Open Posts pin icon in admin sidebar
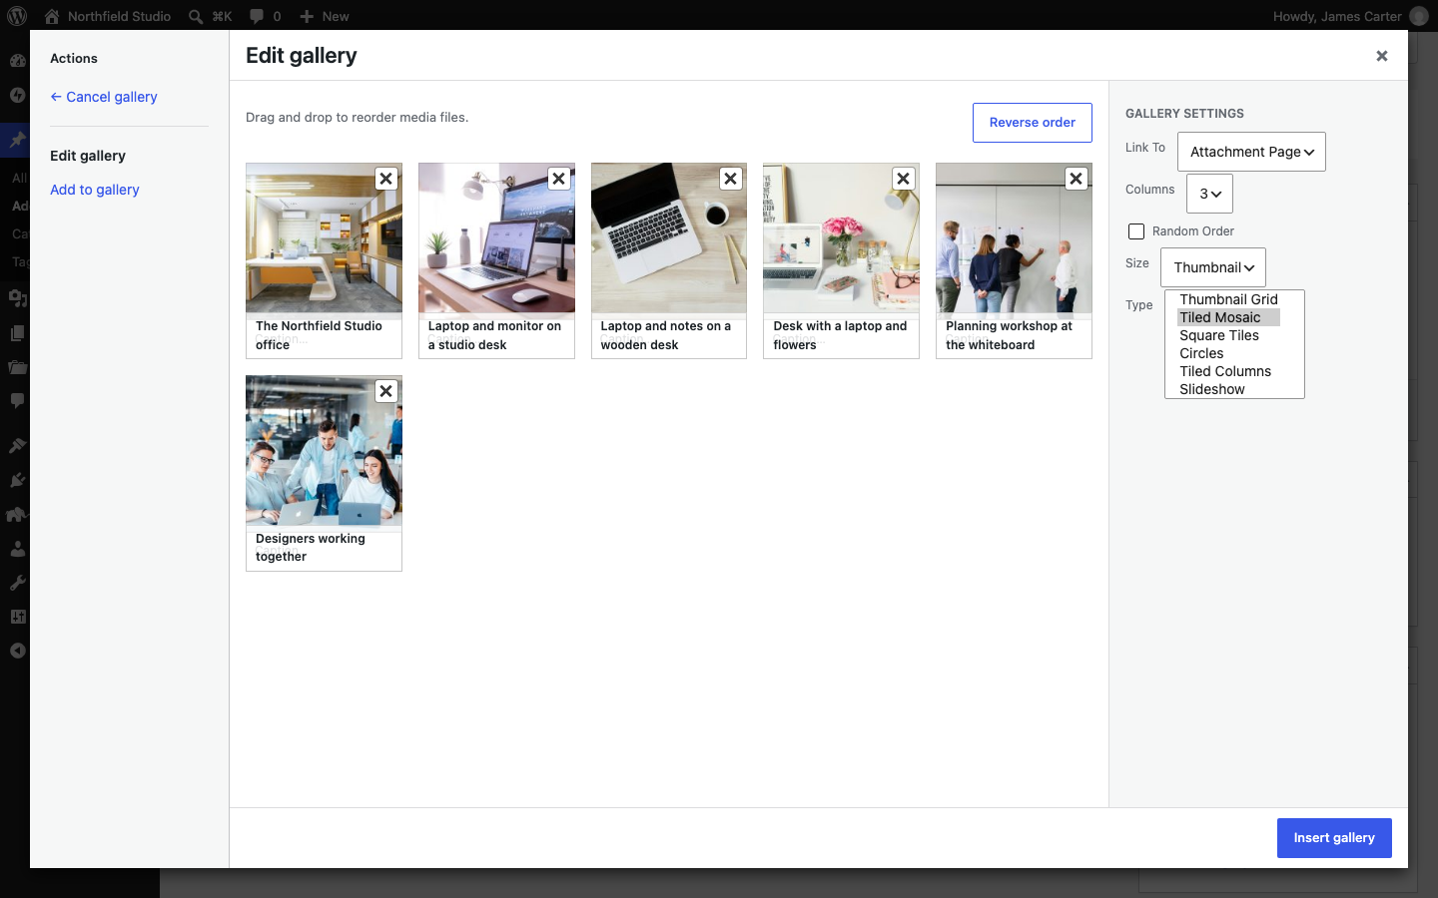1438x898 pixels. tap(17, 141)
